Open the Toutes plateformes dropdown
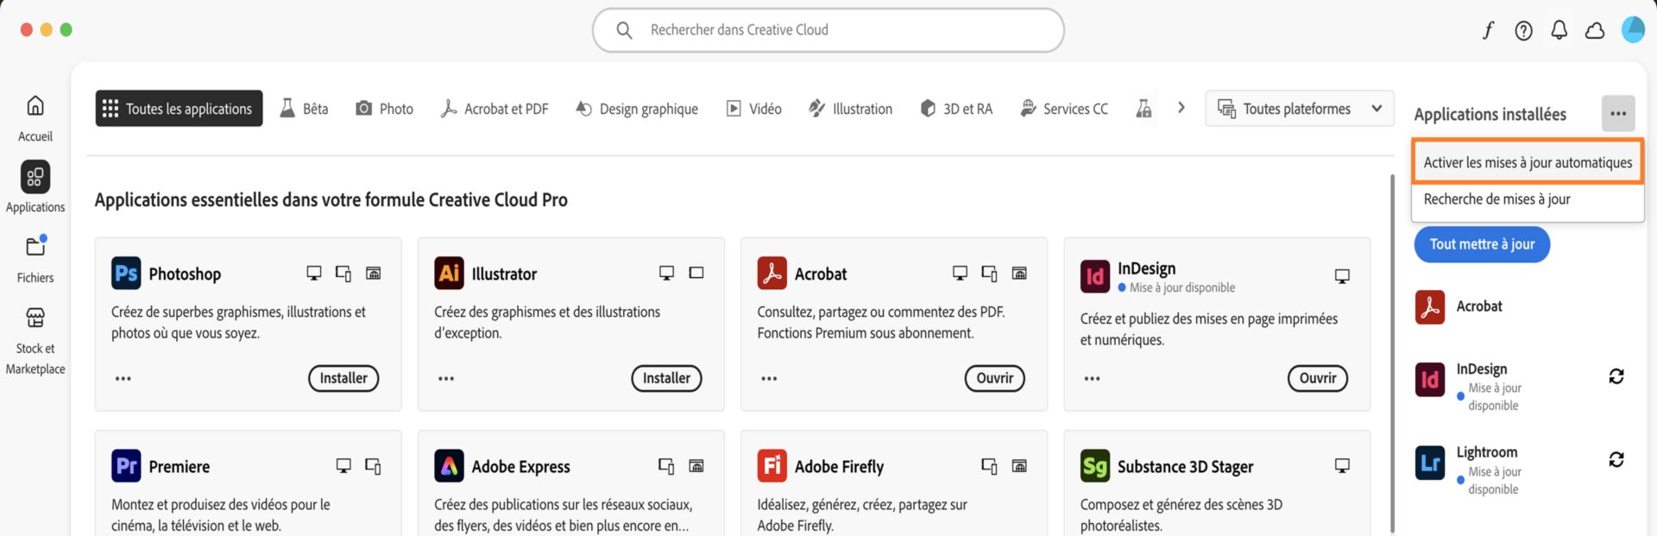The height and width of the screenshot is (536, 1657). click(1299, 109)
